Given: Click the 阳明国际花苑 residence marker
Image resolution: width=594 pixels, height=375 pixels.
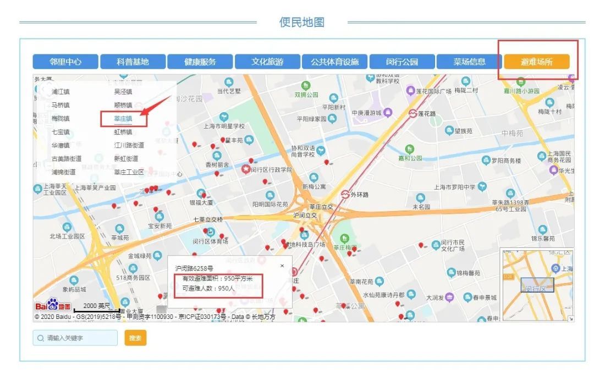Looking at the screenshot, I should (269, 195).
